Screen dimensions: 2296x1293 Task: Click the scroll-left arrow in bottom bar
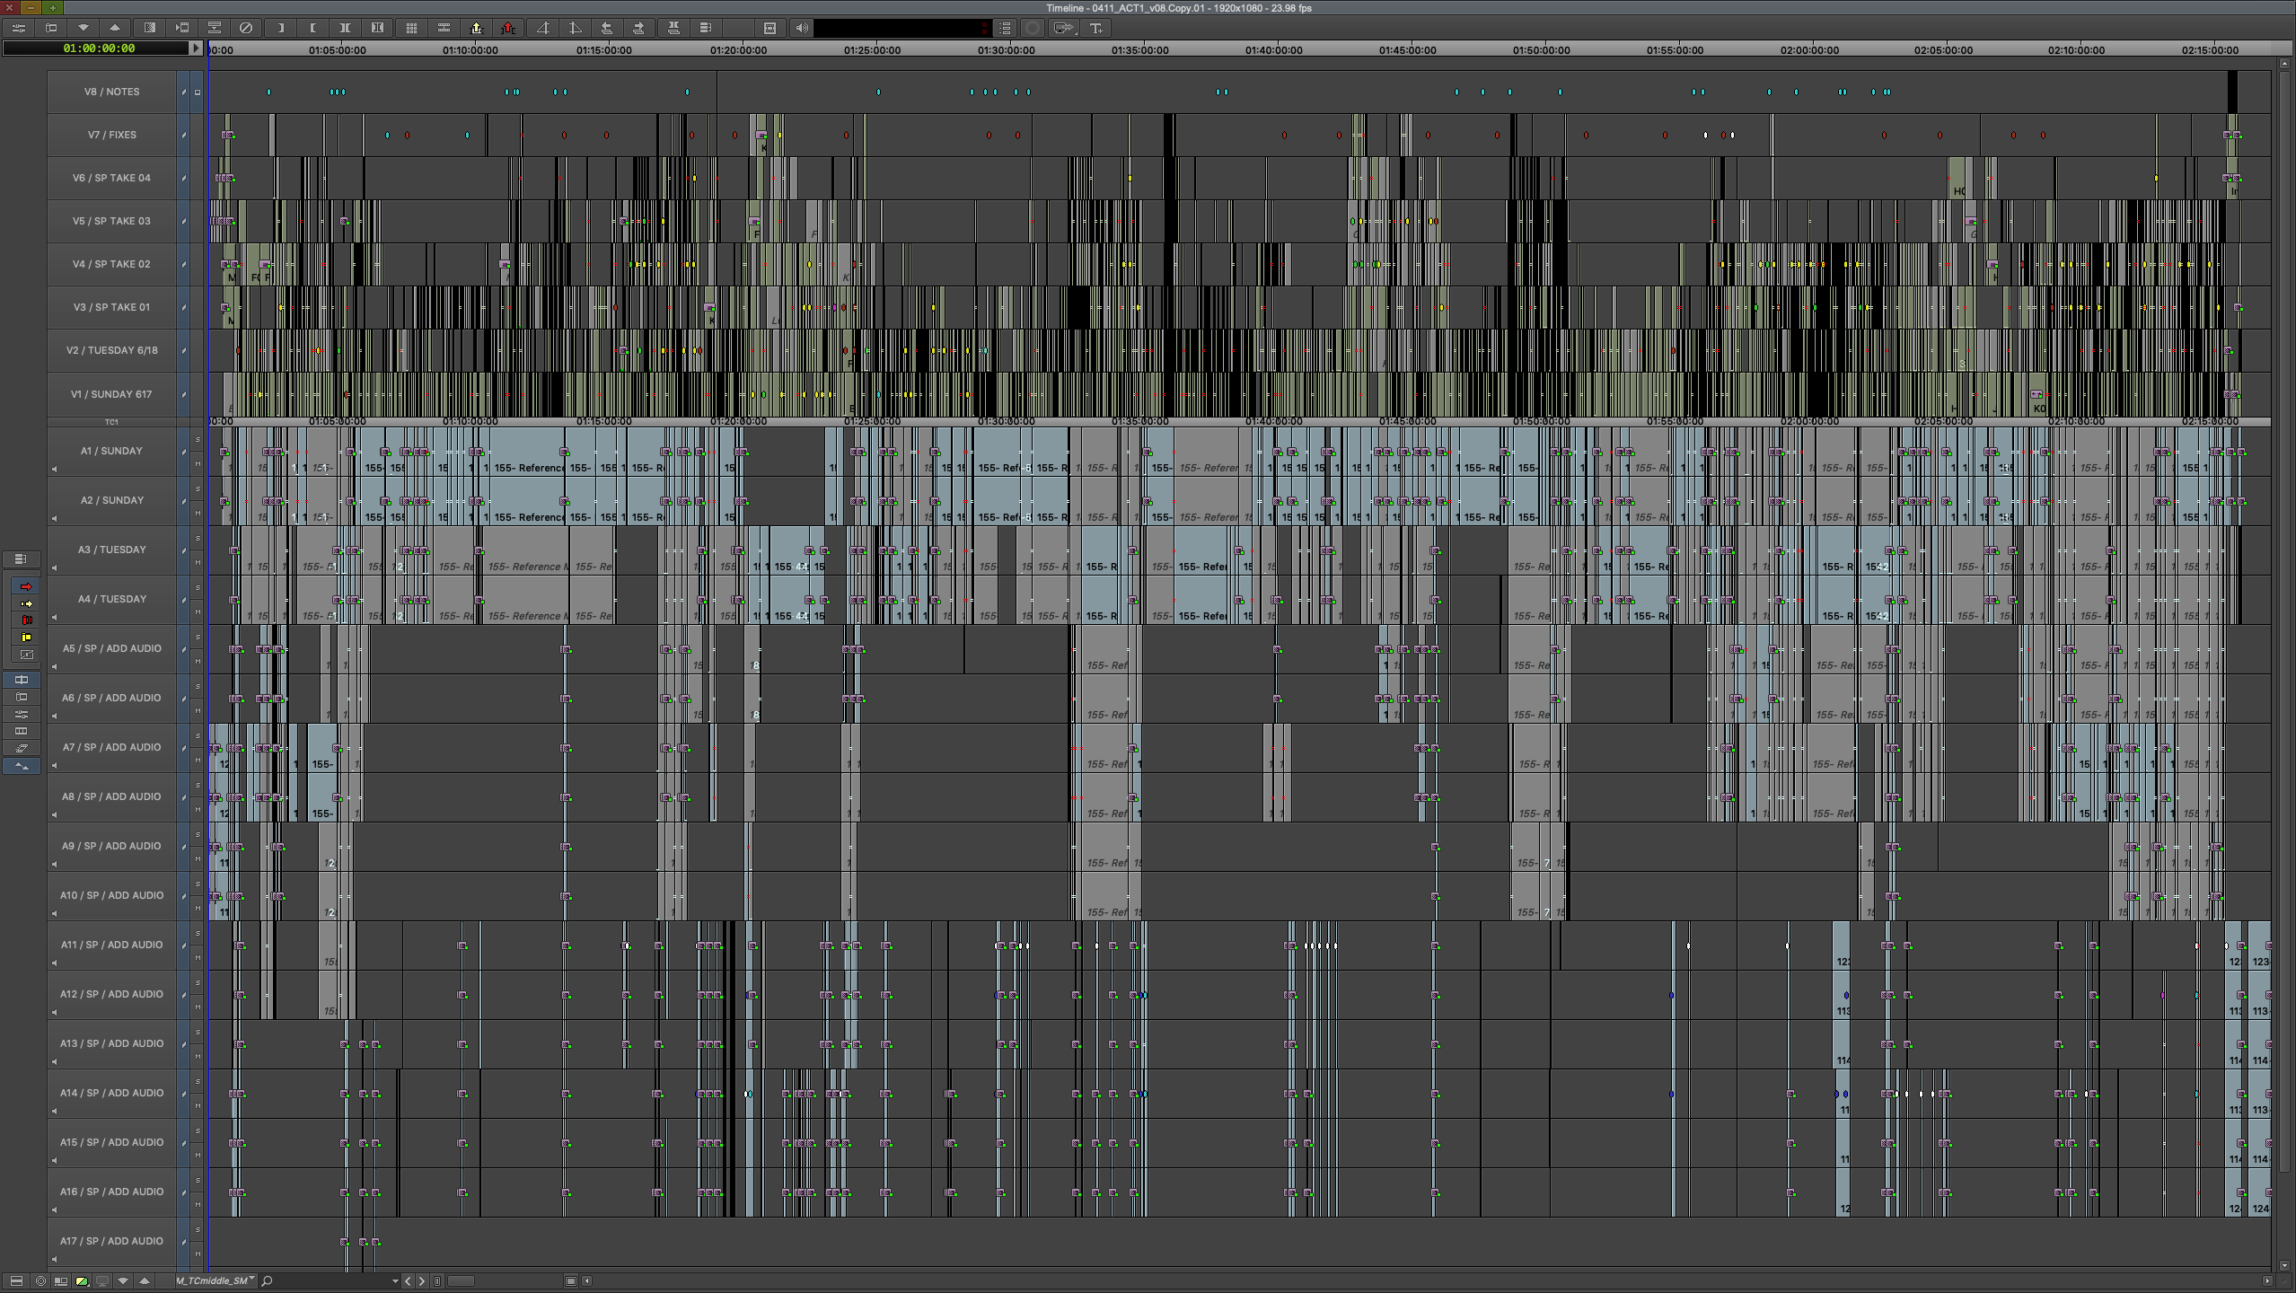tap(587, 1280)
